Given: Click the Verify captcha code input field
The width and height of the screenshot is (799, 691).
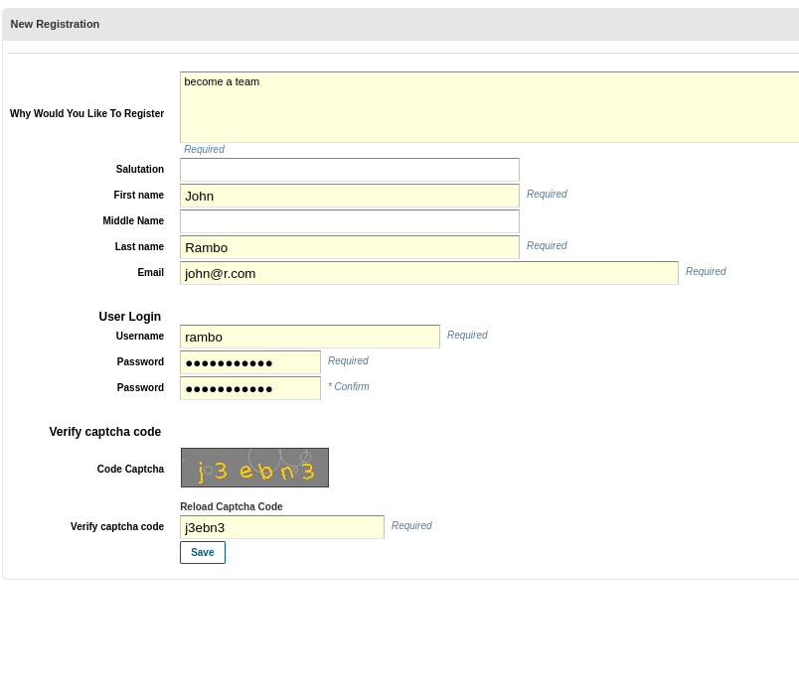Looking at the screenshot, I should [x=282, y=527].
